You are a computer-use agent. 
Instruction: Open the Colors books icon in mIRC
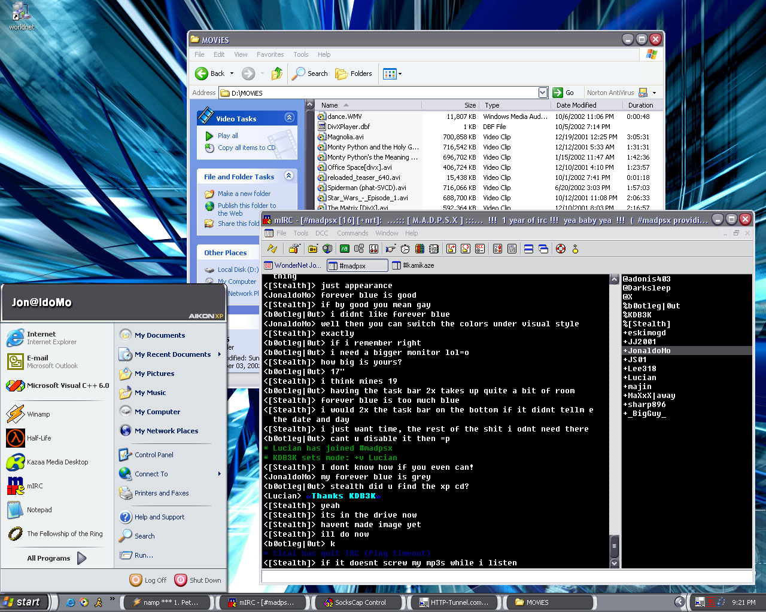[x=420, y=249]
